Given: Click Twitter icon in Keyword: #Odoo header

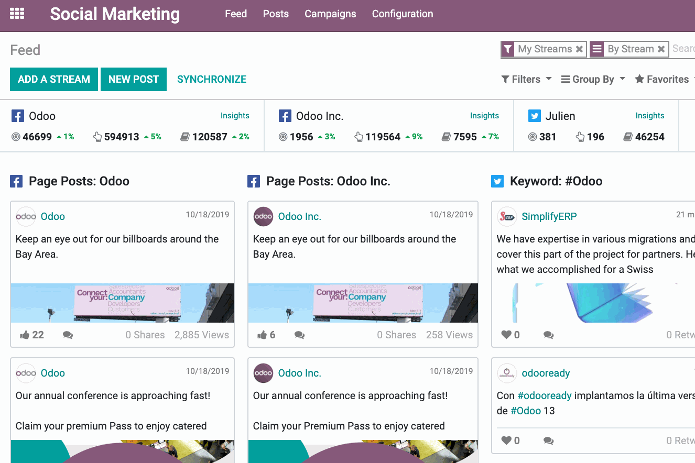Looking at the screenshot, I should (x=497, y=182).
